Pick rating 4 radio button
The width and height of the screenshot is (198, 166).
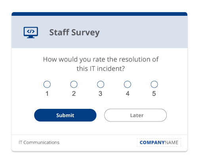(x=128, y=84)
